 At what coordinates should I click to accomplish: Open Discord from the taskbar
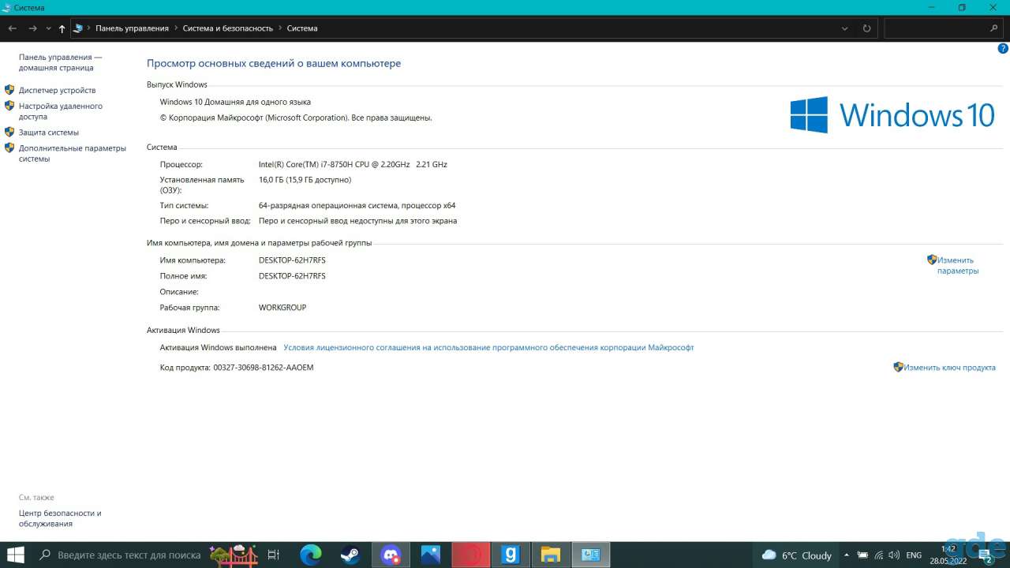[x=391, y=555]
